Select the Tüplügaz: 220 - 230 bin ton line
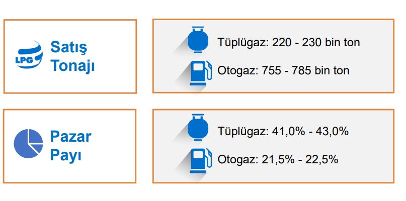The height and width of the screenshot is (201, 406). tap(288, 42)
